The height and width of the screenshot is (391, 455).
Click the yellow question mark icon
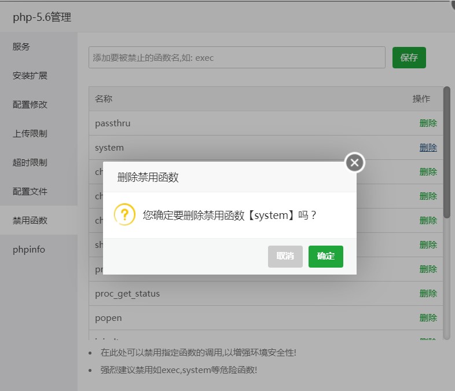click(x=124, y=214)
